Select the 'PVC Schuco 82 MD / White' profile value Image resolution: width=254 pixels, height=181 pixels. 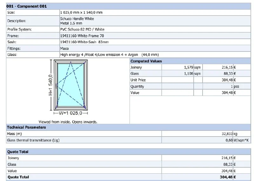82,29
